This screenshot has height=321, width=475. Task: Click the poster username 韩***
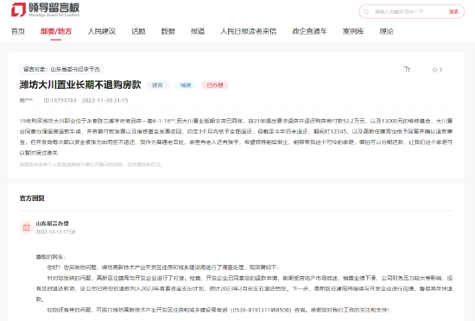26,100
